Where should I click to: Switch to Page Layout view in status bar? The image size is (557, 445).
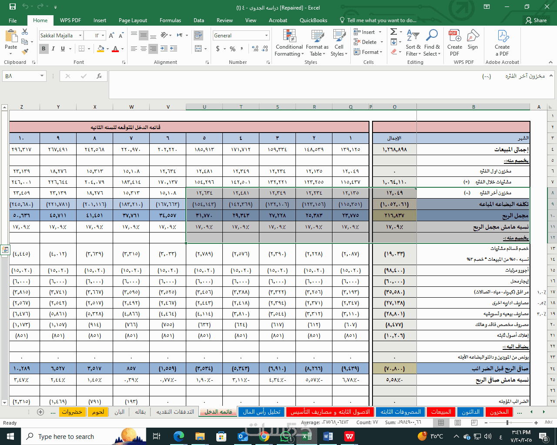pyautogui.click(x=458, y=422)
